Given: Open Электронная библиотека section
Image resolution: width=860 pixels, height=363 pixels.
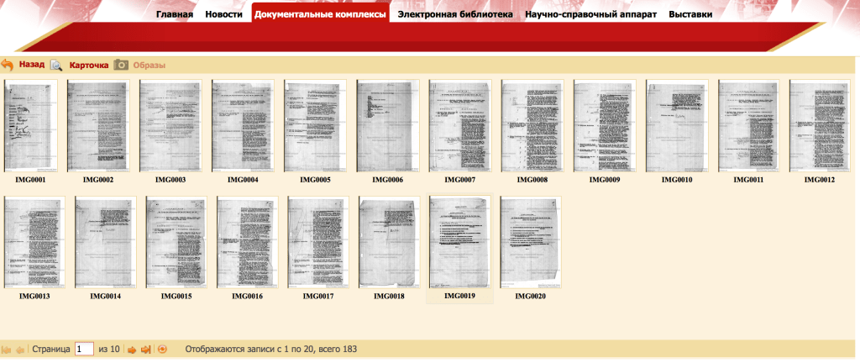Looking at the screenshot, I should point(455,14).
